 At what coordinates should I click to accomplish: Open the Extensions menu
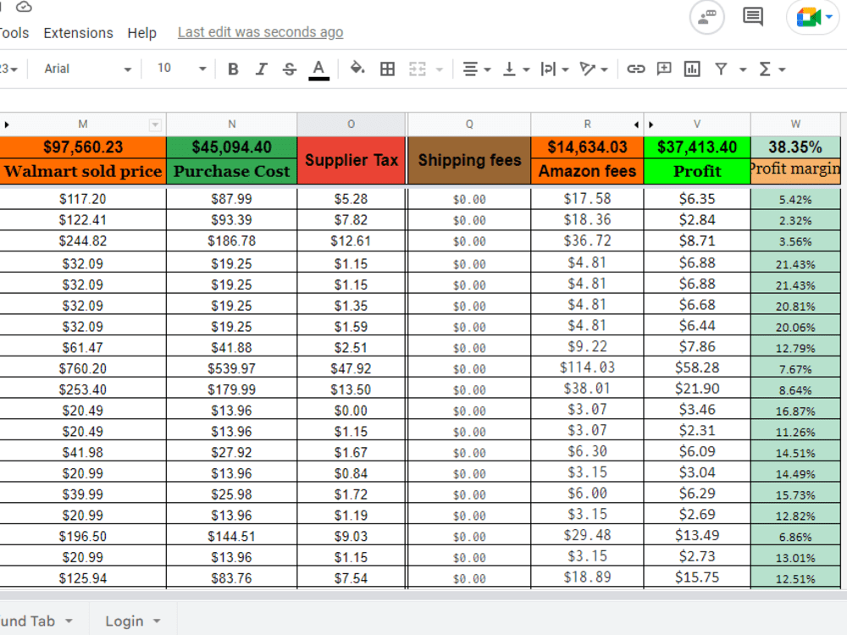tap(78, 33)
